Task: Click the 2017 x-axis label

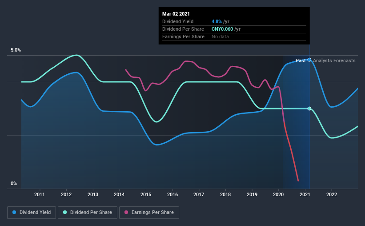Action: click(x=199, y=194)
